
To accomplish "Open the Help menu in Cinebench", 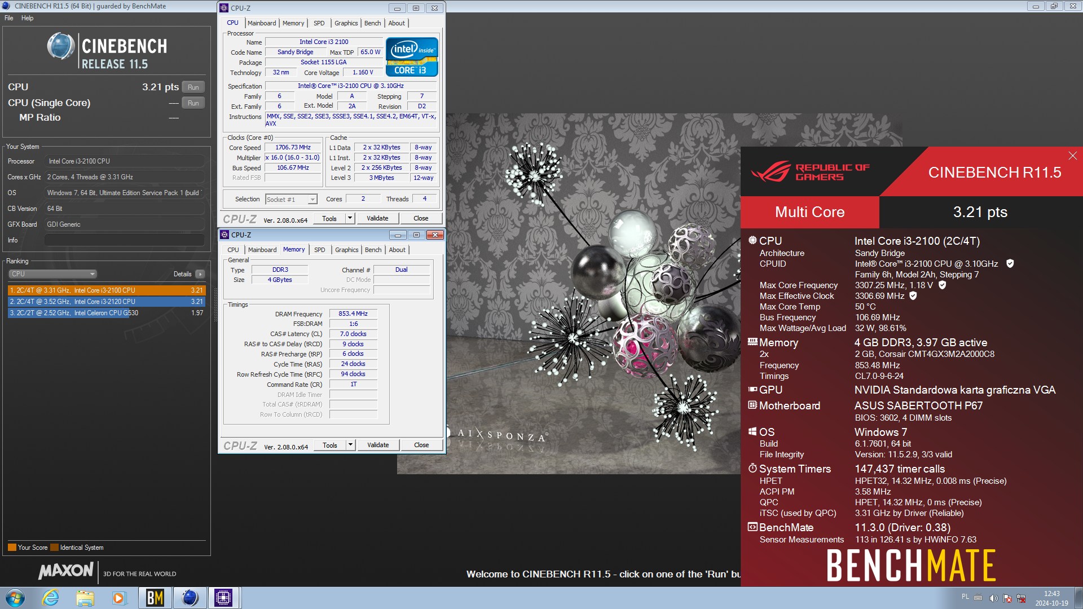I will tap(27, 18).
